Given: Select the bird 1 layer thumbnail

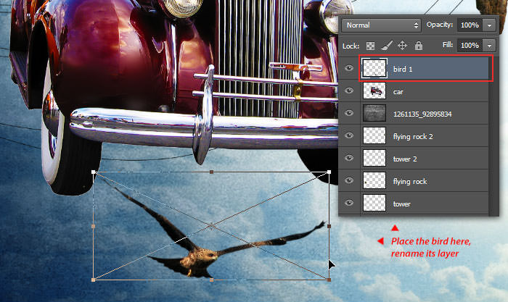Looking at the screenshot, I should click(x=374, y=68).
